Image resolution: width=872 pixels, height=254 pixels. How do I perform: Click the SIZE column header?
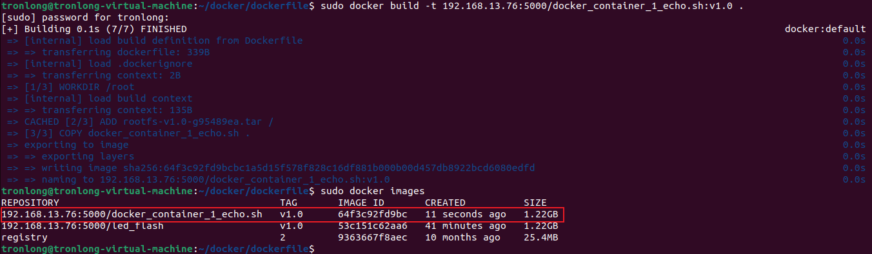coord(535,203)
